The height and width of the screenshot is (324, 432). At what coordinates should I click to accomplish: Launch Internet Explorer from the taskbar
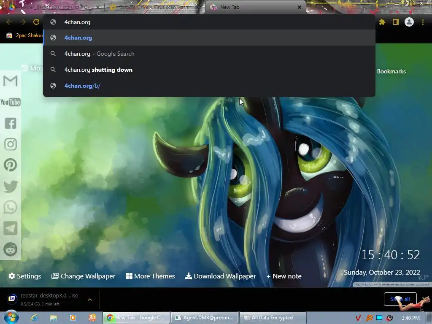(x=34, y=318)
